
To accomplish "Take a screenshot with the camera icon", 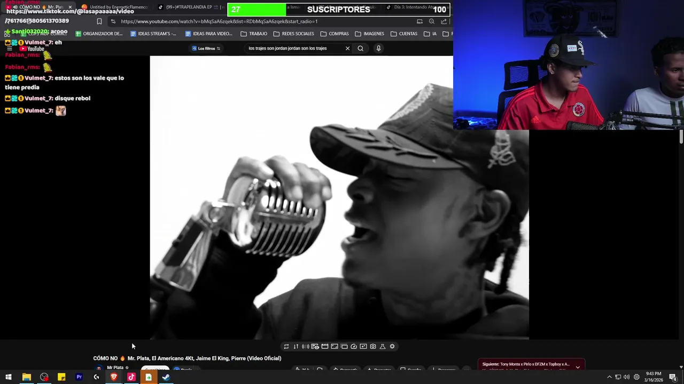I will coord(372,347).
